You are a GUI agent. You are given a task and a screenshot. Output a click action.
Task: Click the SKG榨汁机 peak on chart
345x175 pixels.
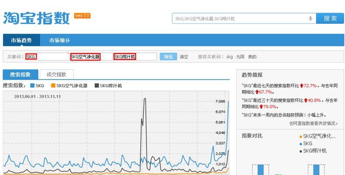[x=145, y=99]
